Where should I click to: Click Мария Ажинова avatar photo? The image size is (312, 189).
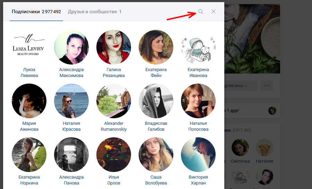coord(29,101)
